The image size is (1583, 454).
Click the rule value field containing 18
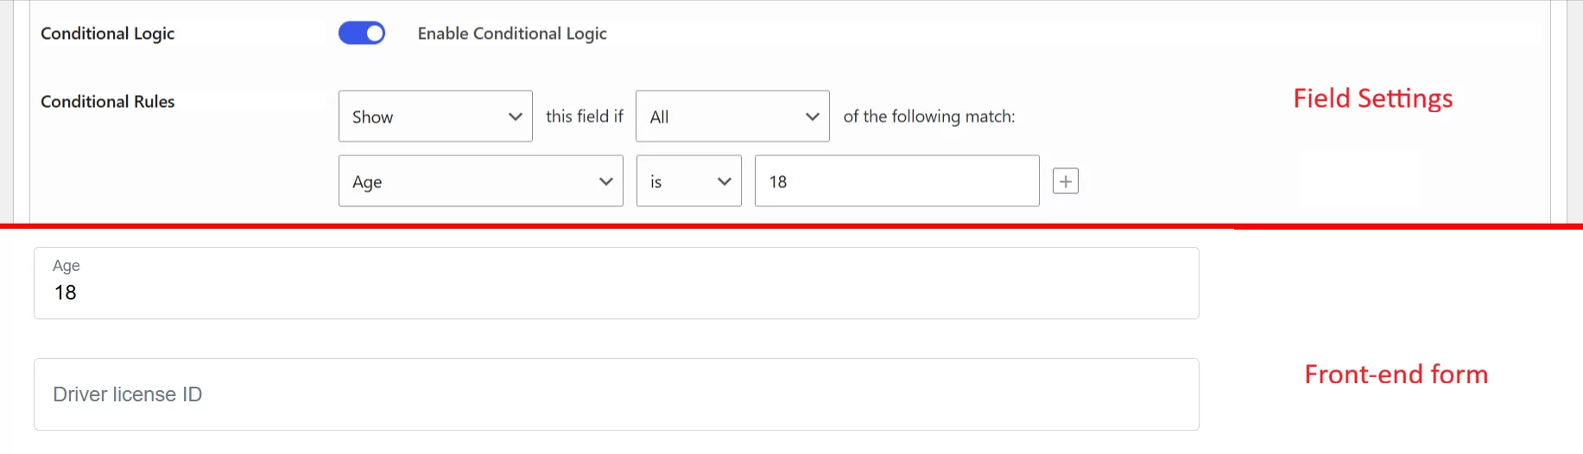[896, 181]
